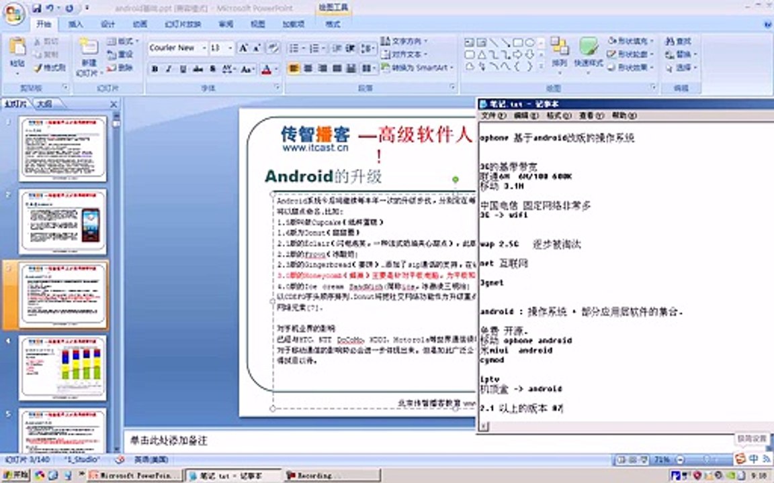
Task: Cut the selected content
Action: (x=47, y=42)
